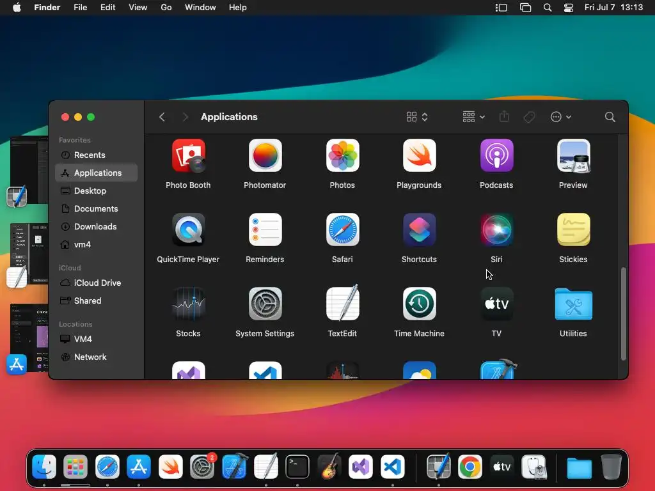
Task: Click the Share toolbar button
Action: (x=504, y=116)
